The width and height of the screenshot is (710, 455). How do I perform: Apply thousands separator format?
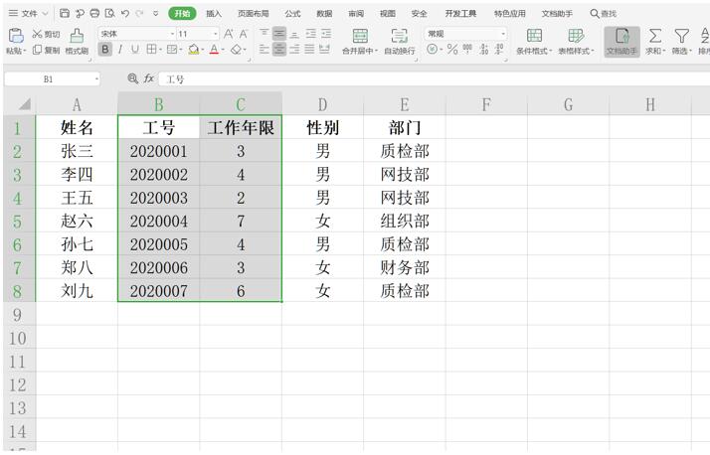coord(467,49)
